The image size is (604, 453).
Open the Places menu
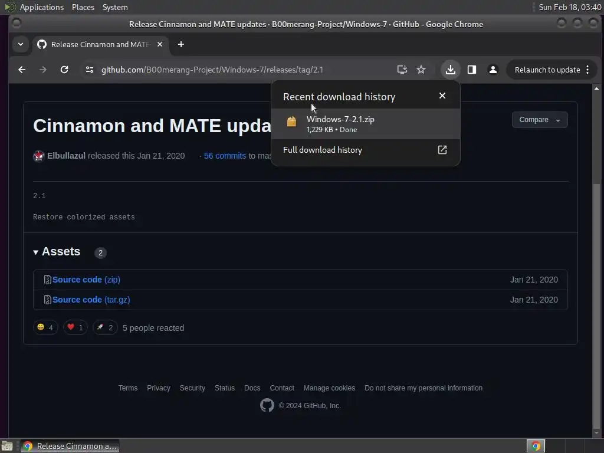[83, 7]
